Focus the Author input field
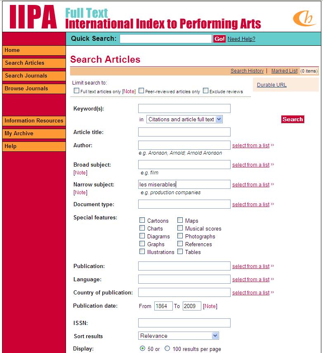Viewport: 323px width, 353px height. [184, 145]
